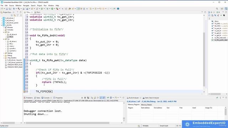Open the Run button dropdown arrow
This screenshot has width=228, height=128.
click(55, 9)
